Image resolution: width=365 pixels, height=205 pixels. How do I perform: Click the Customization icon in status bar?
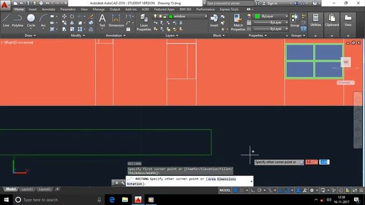point(361,190)
